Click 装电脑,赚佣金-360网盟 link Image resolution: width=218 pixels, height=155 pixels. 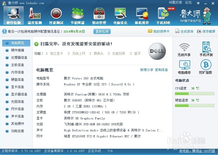[x=197, y=151]
